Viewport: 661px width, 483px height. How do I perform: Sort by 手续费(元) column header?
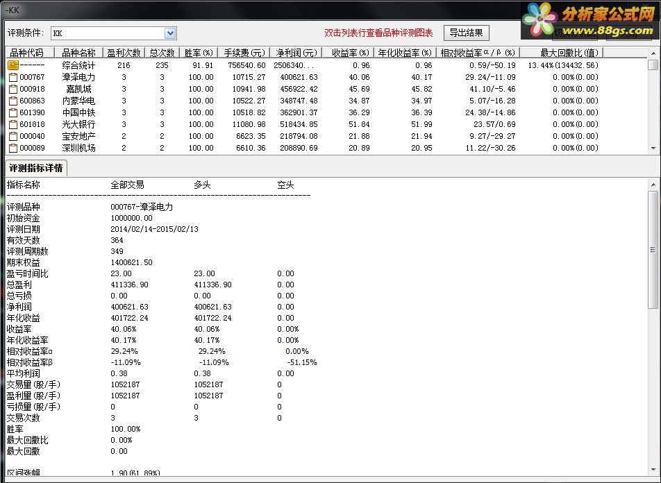[244, 53]
